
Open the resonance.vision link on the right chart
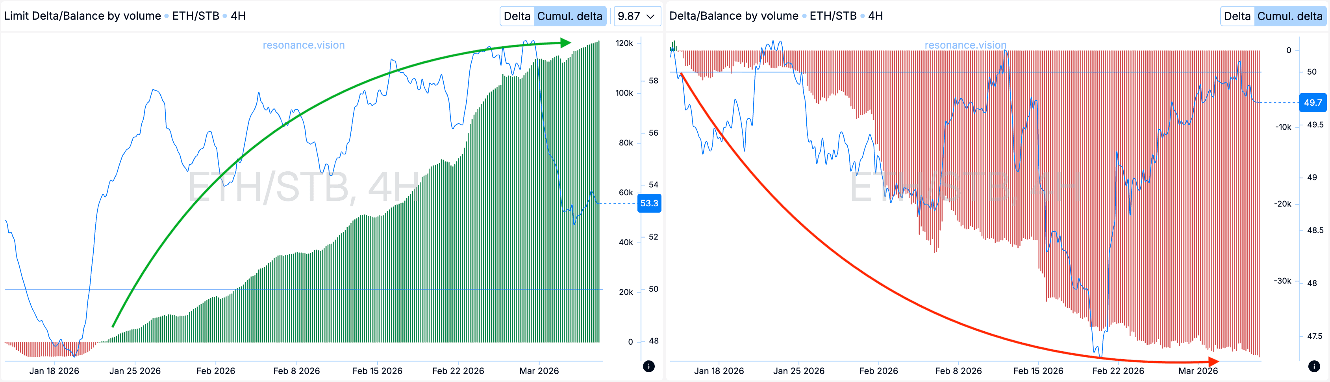point(965,45)
